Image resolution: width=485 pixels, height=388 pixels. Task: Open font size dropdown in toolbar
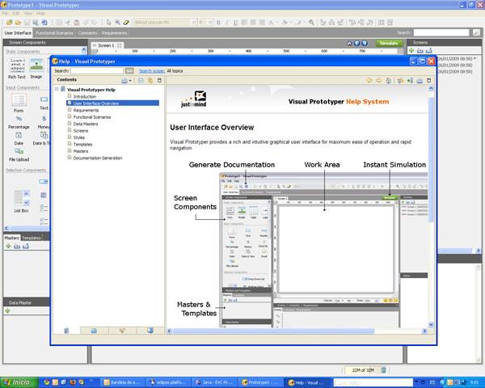(x=210, y=23)
